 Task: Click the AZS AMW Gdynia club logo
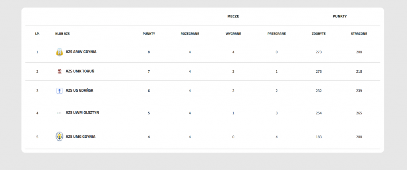60,52
